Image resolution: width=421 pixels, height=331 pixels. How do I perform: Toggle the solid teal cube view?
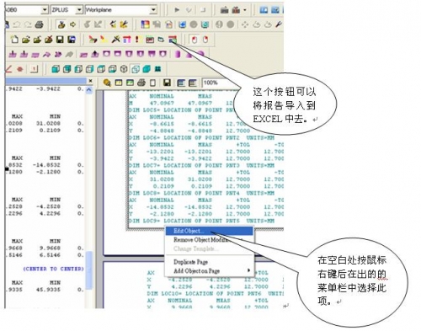point(147,69)
